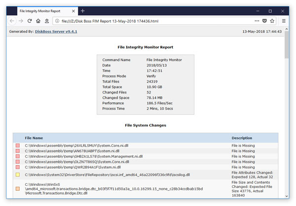The width and height of the screenshot is (296, 206).
Task: Go back to the previous page
Action: coord(12,21)
